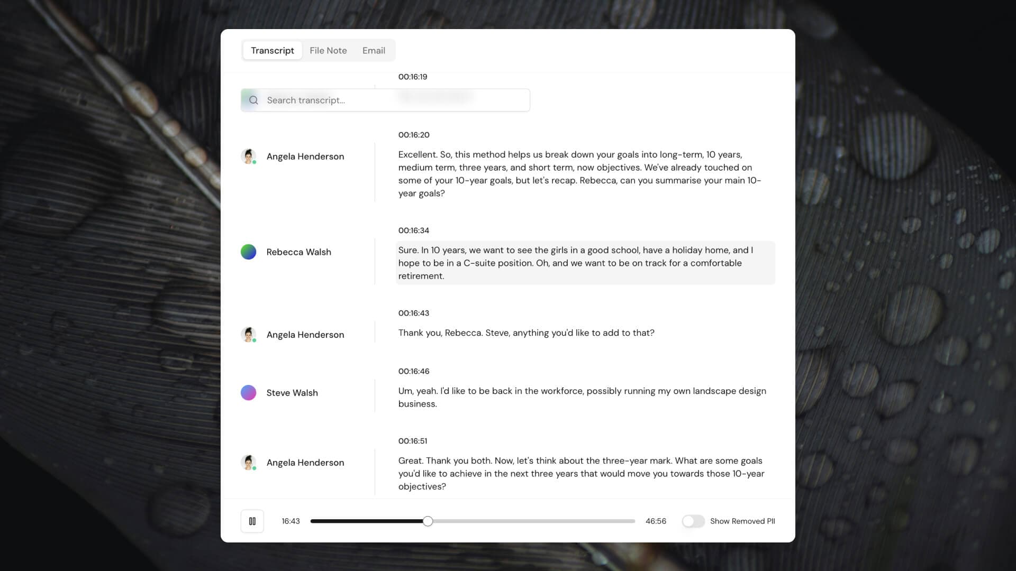This screenshot has width=1016, height=571.
Task: Click Angela Henderson's avatar at 00:16:20
Action: coord(248,156)
